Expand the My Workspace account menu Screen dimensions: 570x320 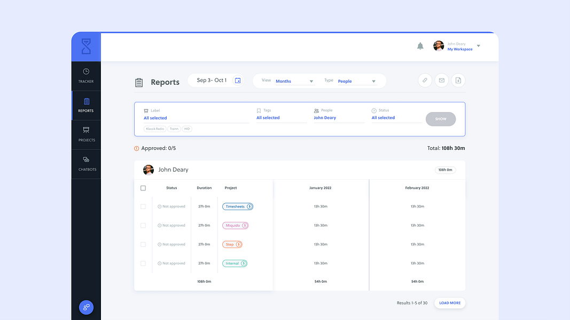click(479, 46)
